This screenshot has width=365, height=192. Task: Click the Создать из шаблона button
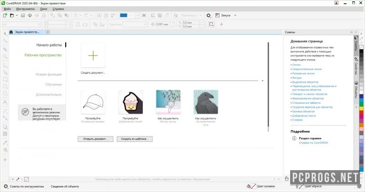tap(135, 139)
